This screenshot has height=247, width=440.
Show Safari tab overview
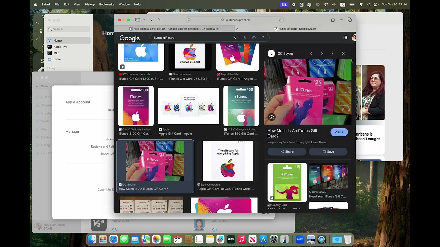(350, 20)
